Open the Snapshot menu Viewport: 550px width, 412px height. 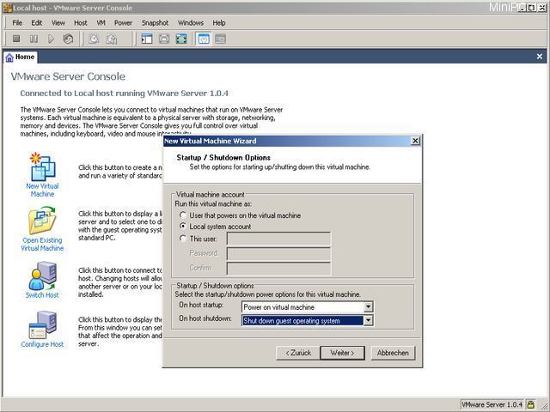155,22
